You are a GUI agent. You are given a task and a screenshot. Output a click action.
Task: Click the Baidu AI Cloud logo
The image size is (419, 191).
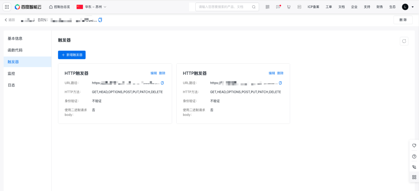[28, 7]
